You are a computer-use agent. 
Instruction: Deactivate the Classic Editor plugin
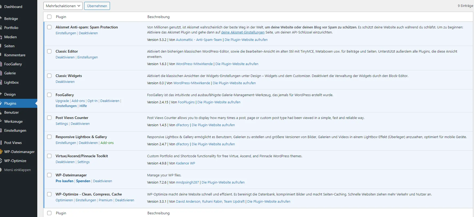[x=65, y=57]
